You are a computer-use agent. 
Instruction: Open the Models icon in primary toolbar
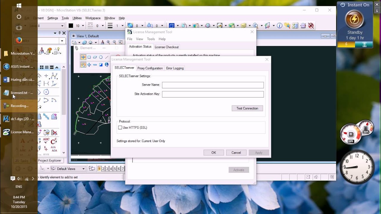(171, 26)
